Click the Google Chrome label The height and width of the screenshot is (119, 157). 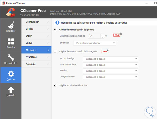pos(67,77)
